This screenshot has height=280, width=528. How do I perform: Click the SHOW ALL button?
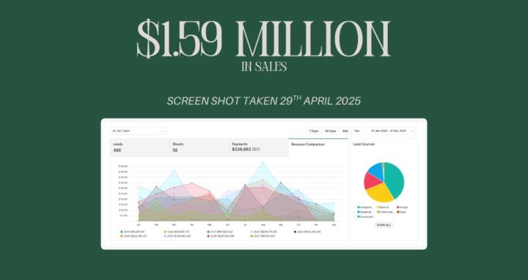tap(384, 225)
